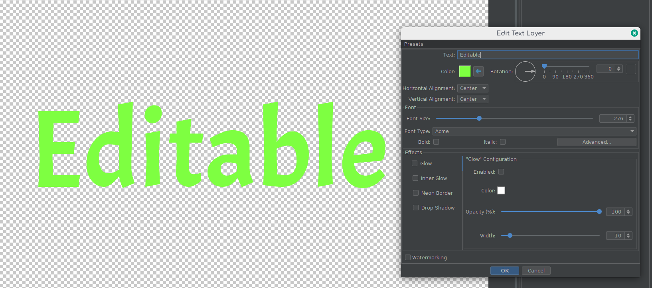
Task: Tick the Drop Shadow effect checkbox
Action: 416,208
